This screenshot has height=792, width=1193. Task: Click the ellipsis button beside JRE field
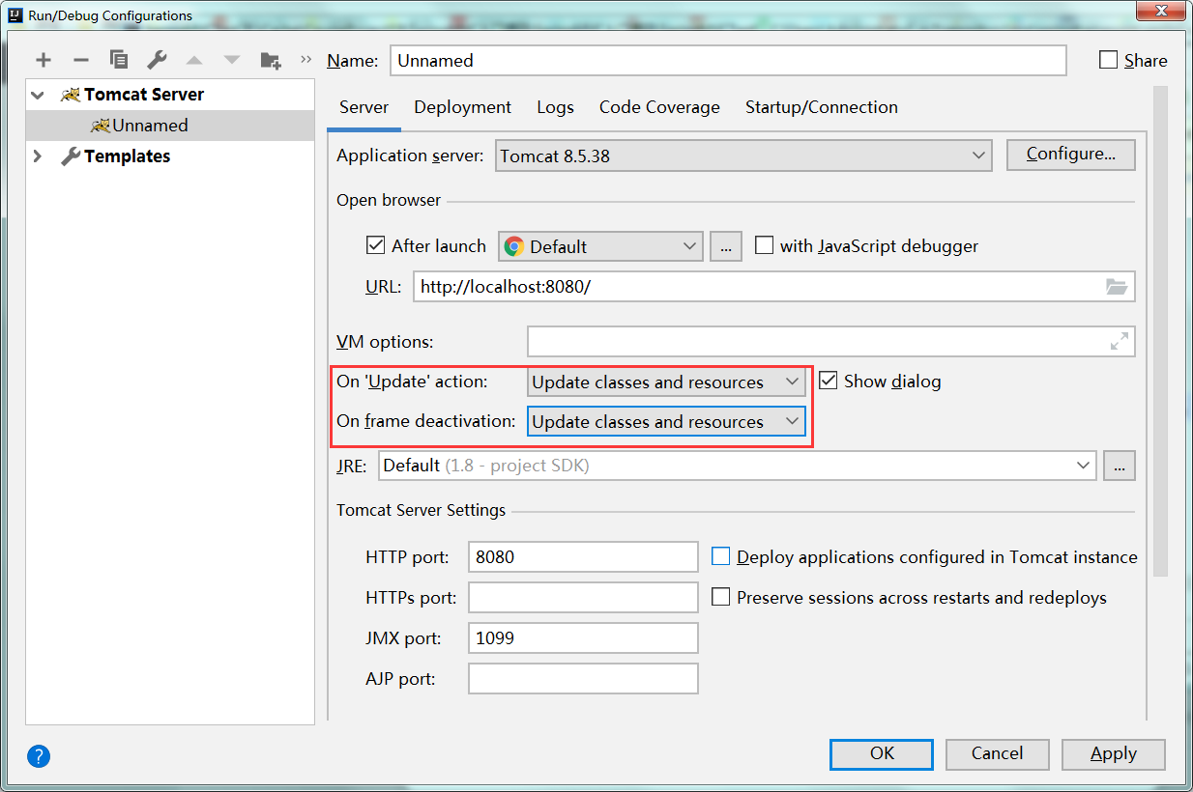tap(1120, 466)
